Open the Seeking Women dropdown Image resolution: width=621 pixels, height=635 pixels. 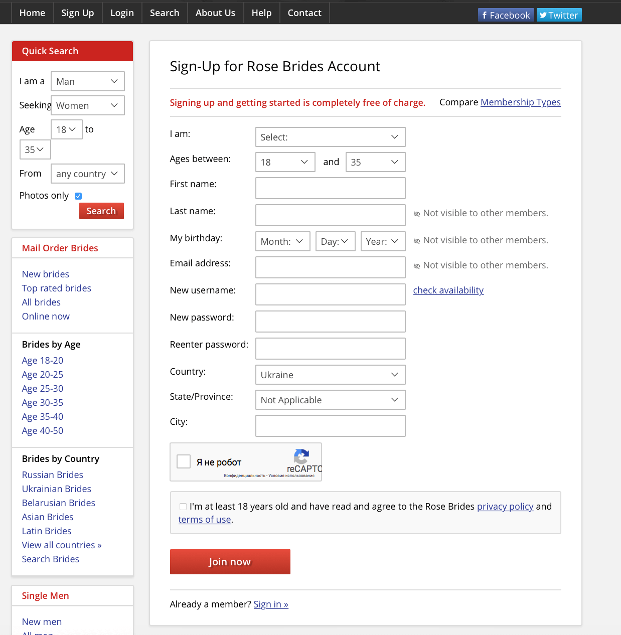(88, 105)
